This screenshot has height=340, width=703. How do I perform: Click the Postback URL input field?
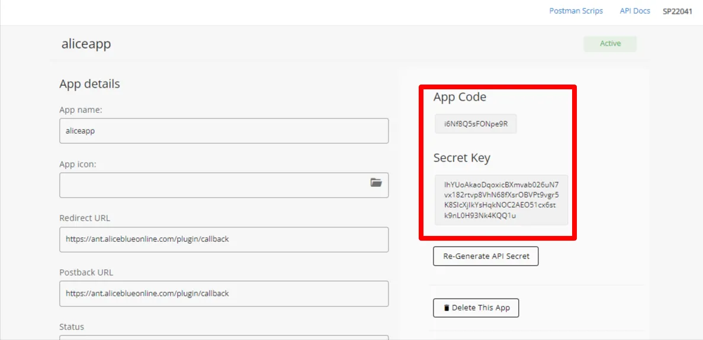pyautogui.click(x=224, y=293)
